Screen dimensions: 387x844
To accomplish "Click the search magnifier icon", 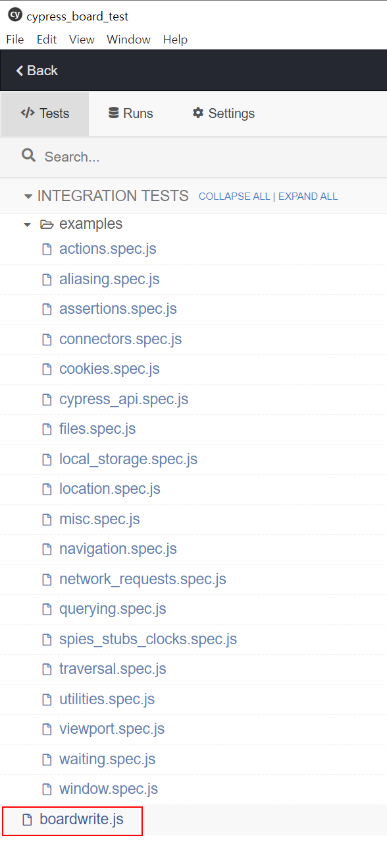I will pyautogui.click(x=28, y=156).
